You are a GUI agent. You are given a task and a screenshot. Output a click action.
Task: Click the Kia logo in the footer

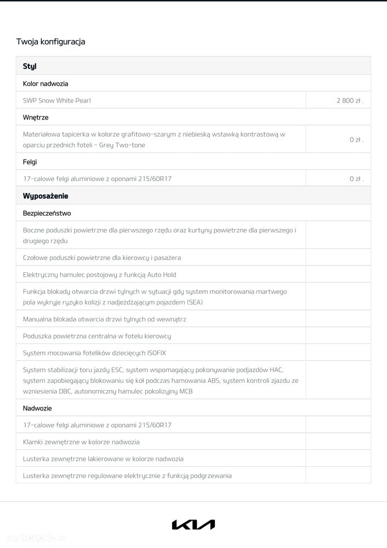click(x=193, y=525)
